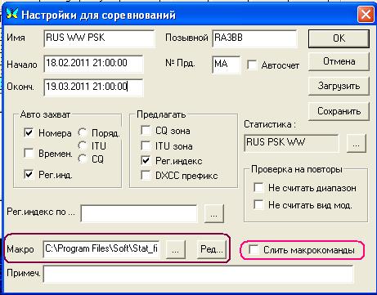This screenshot has height=295, width=377.
Task: Enable the Не считать диапазон checkbox
Action: pos(258,188)
